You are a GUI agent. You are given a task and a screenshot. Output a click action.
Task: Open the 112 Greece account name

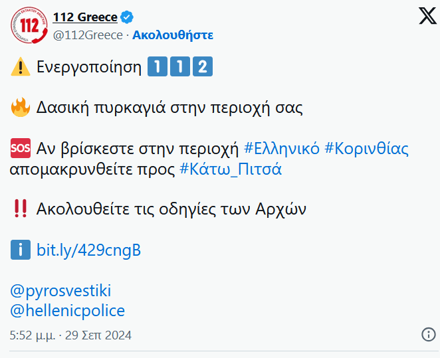(x=85, y=17)
